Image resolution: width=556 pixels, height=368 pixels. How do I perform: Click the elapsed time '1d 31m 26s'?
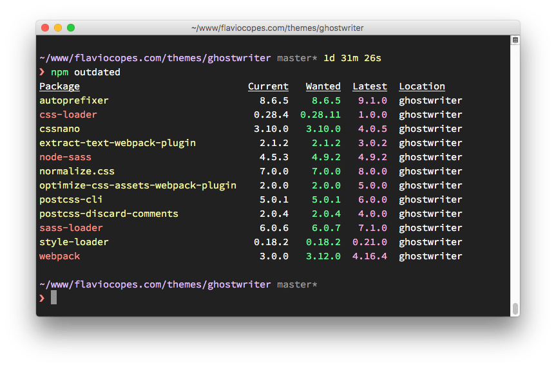pos(352,58)
